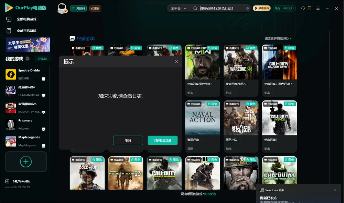Image resolution: width=344 pixels, height=203 pixels.
Task: Open the 使命召唤8 game card
Action: point(279,127)
